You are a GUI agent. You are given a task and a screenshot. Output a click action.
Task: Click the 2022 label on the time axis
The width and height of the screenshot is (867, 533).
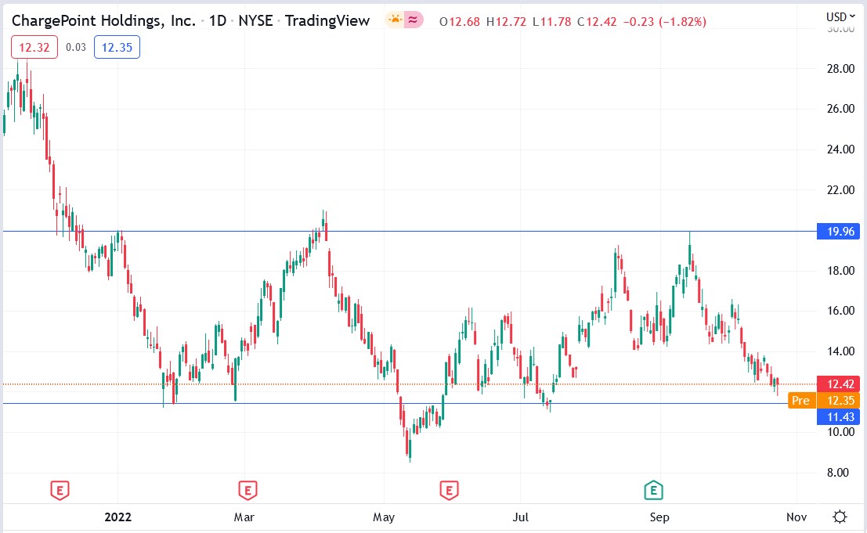click(x=117, y=517)
